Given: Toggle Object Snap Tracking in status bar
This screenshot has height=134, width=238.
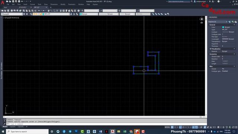Looking at the screenshot, I should pyautogui.click(x=193, y=127).
